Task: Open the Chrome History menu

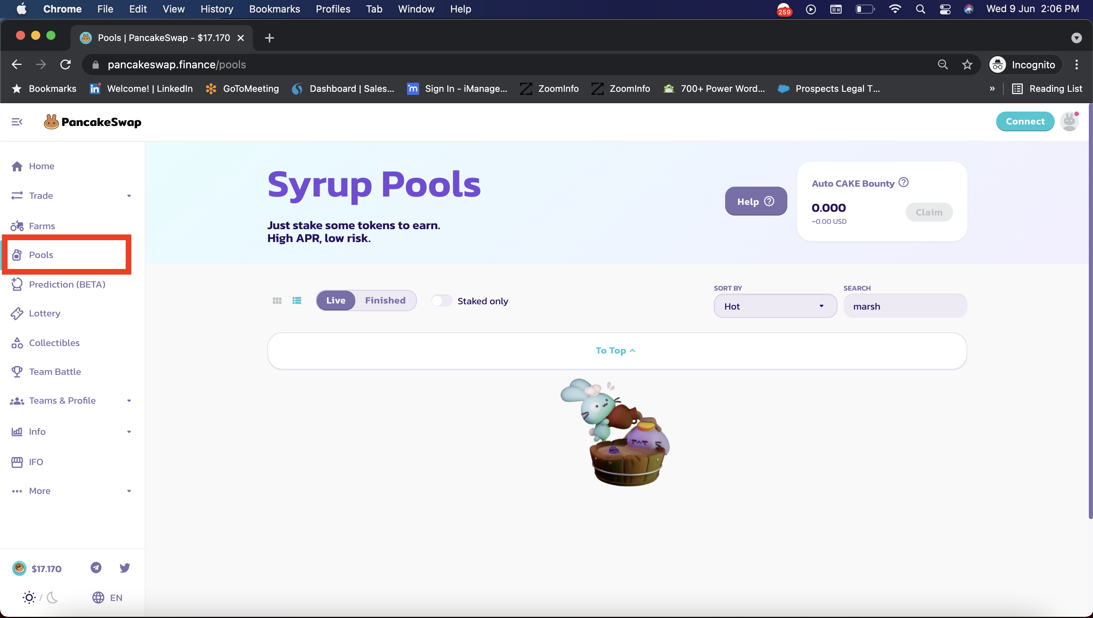Action: pyautogui.click(x=216, y=9)
